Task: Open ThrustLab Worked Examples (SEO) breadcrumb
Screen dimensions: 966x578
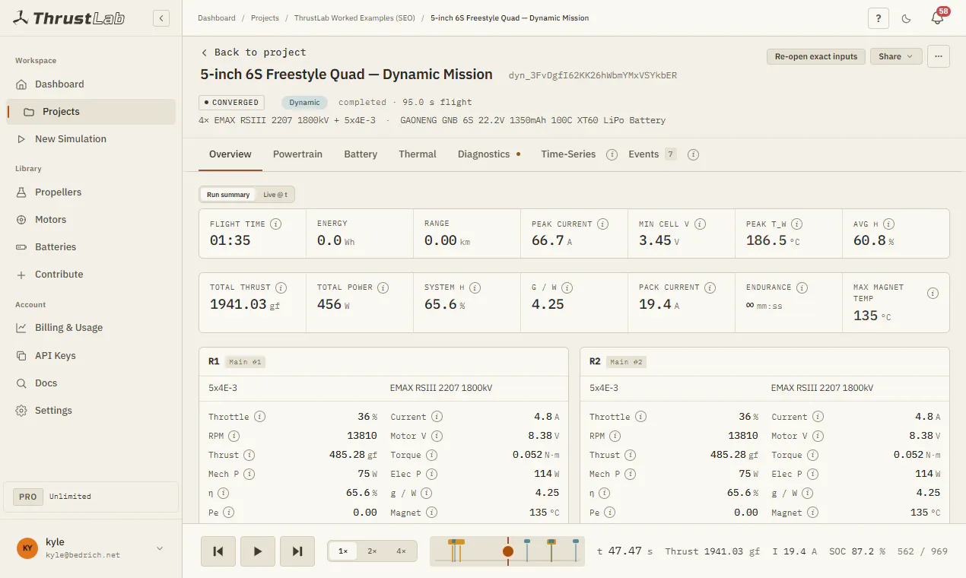Action: click(354, 18)
